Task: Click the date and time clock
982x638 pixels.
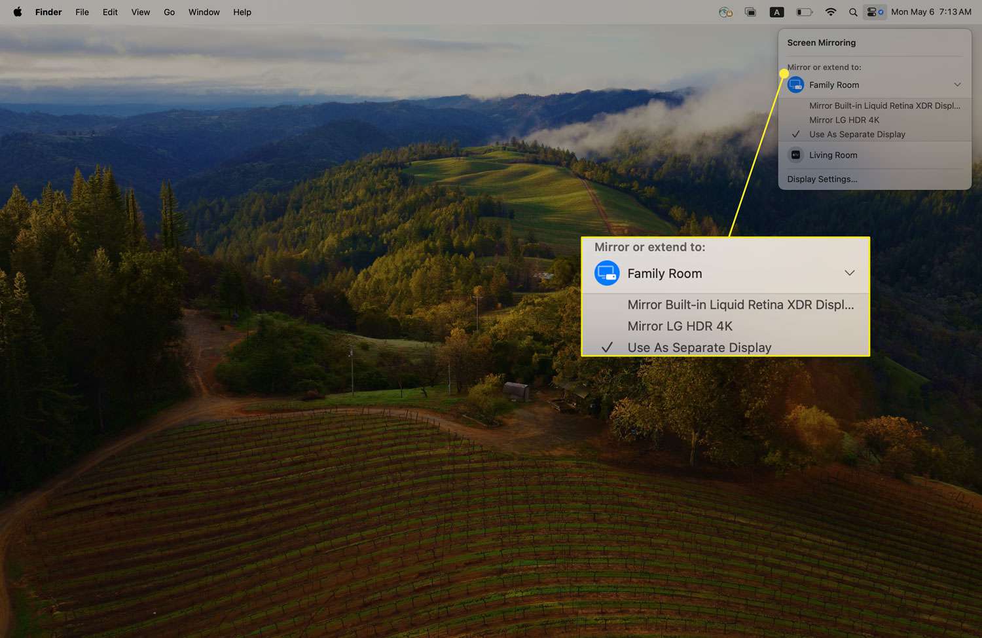Action: click(931, 12)
